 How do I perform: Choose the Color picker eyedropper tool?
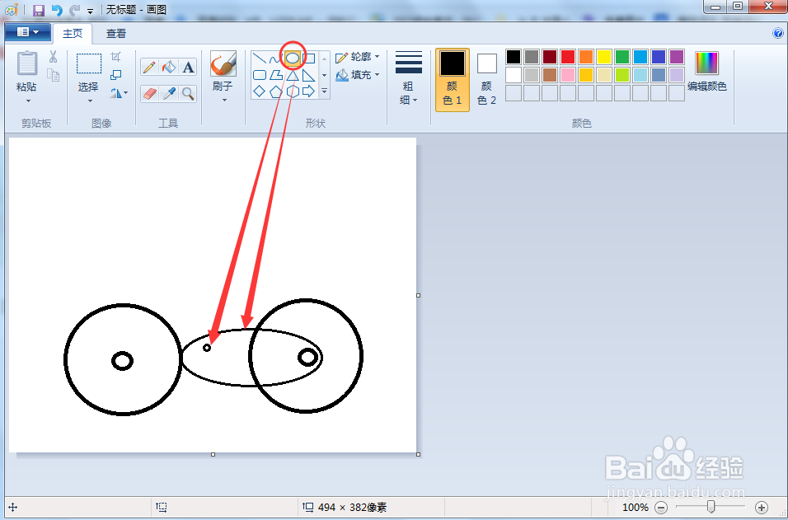[x=169, y=92]
